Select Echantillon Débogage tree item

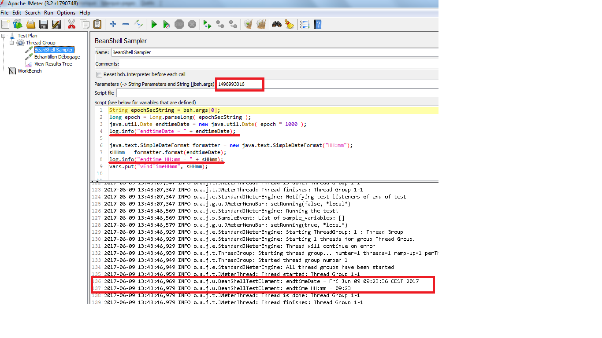coord(57,57)
